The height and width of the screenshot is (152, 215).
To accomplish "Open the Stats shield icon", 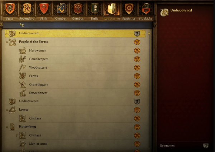I will pyautogui.click(x=10, y=8).
